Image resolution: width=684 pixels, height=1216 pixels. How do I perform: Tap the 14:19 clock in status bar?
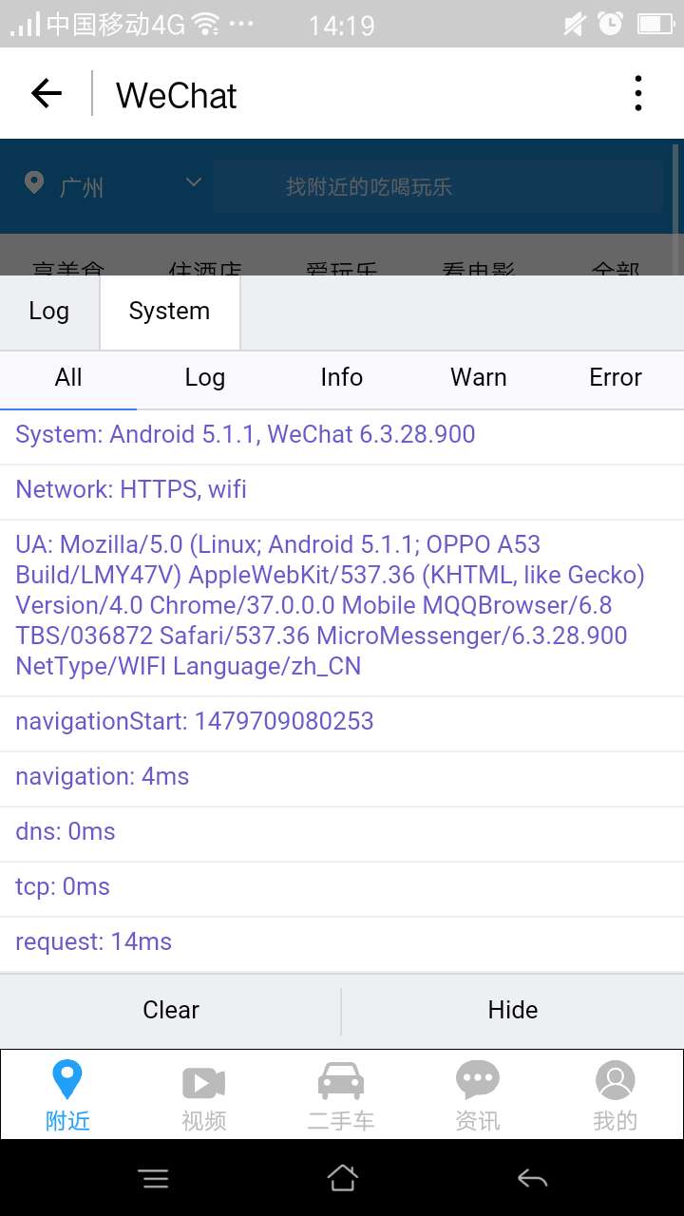pyautogui.click(x=341, y=26)
